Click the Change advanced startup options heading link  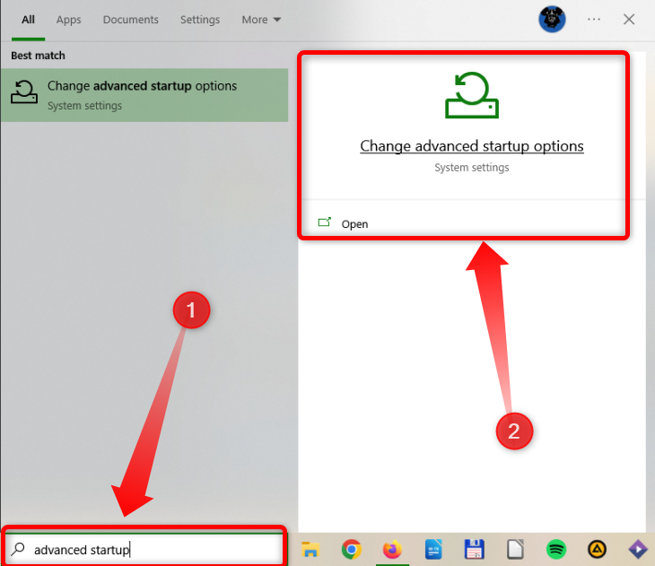[x=471, y=146]
